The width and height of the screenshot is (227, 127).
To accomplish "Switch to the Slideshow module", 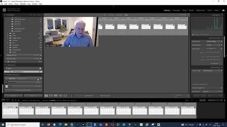I will point(200,10).
